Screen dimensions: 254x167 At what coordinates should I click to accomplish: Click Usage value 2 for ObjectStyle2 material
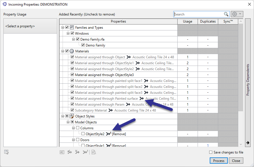[x=187, y=69]
